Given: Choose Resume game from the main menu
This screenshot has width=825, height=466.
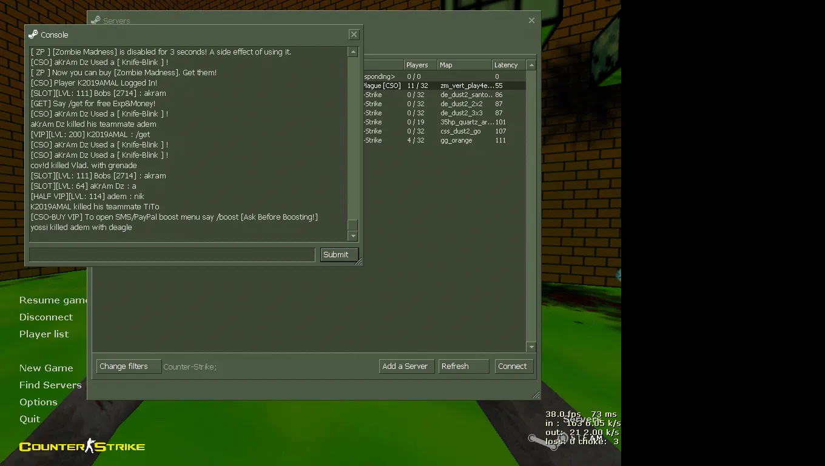Looking at the screenshot, I should pyautogui.click(x=53, y=300).
